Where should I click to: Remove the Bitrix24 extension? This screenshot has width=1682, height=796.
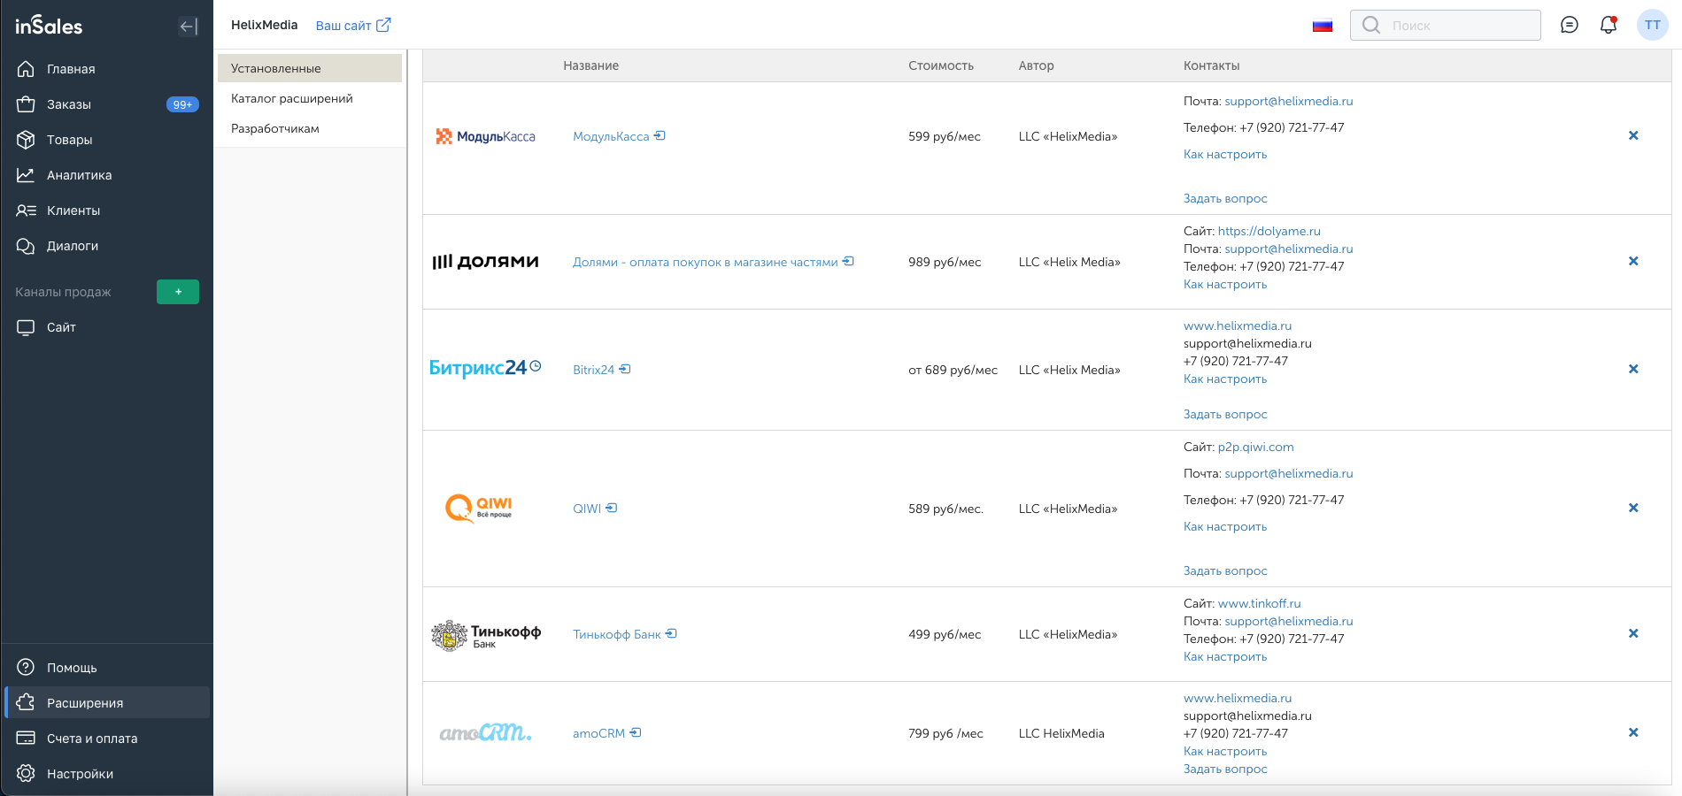pos(1633,369)
